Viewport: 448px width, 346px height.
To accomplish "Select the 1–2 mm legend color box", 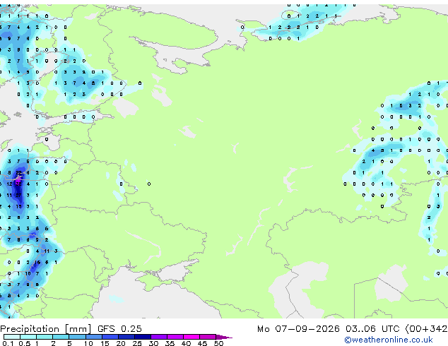I will click(x=45, y=337).
